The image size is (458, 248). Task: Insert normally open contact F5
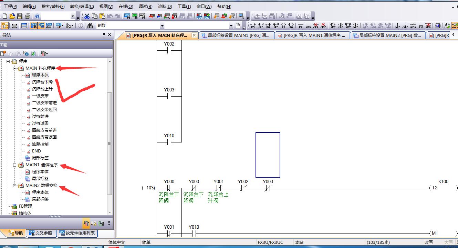(x=253, y=26)
